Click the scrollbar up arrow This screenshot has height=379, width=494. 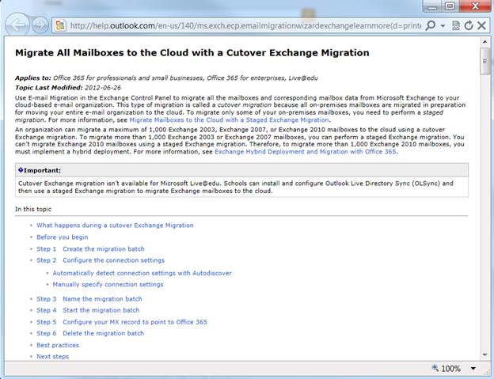pos(484,42)
